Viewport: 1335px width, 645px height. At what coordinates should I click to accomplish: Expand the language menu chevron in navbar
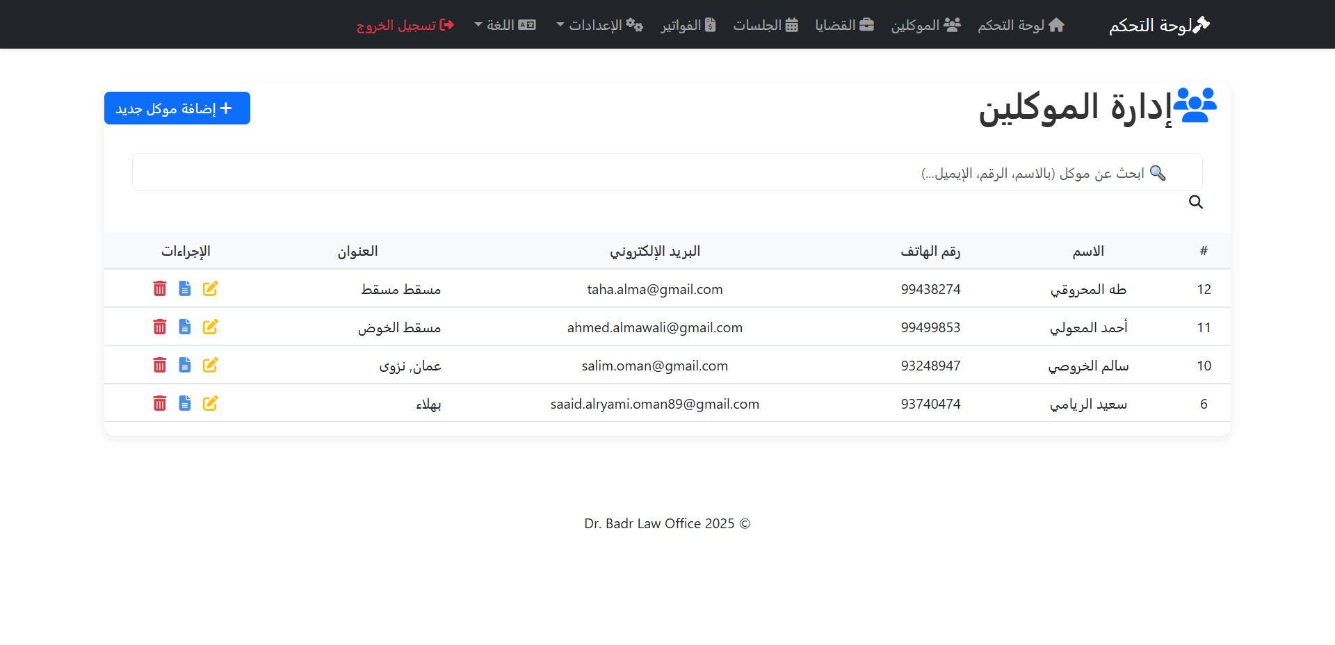478,25
